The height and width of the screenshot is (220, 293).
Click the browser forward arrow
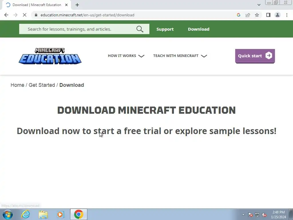point(15,15)
